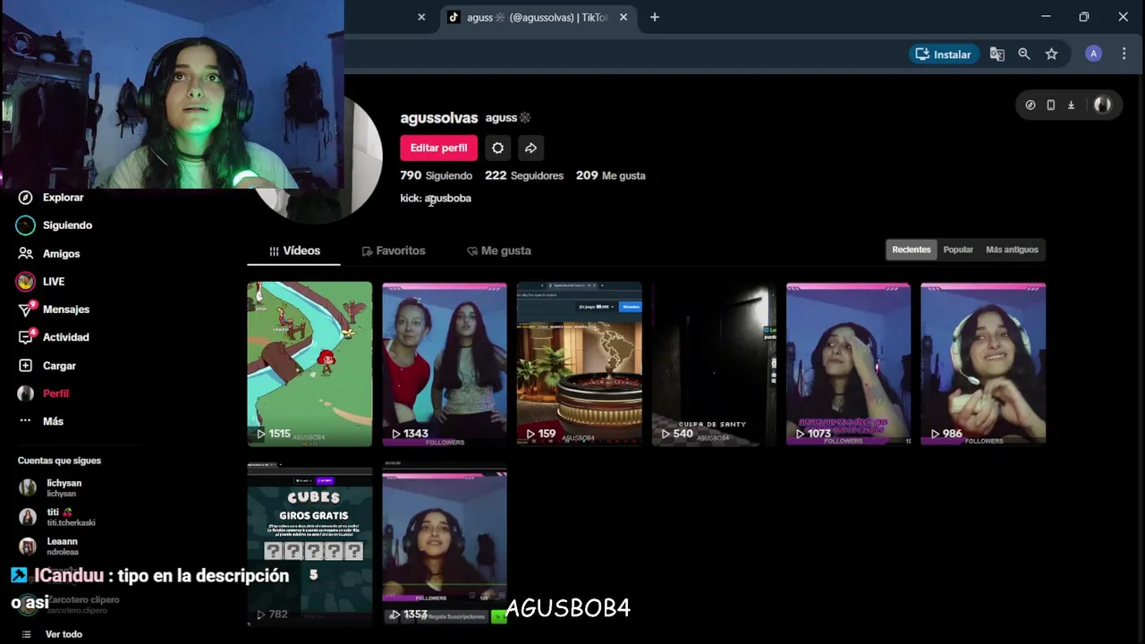Click the Editar perfil button

coord(438,148)
